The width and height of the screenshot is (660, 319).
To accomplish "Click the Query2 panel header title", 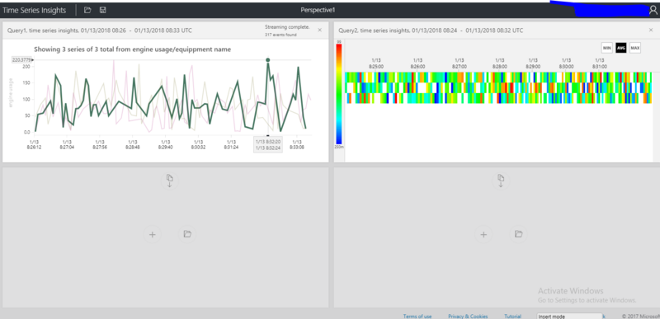I will coord(431,30).
